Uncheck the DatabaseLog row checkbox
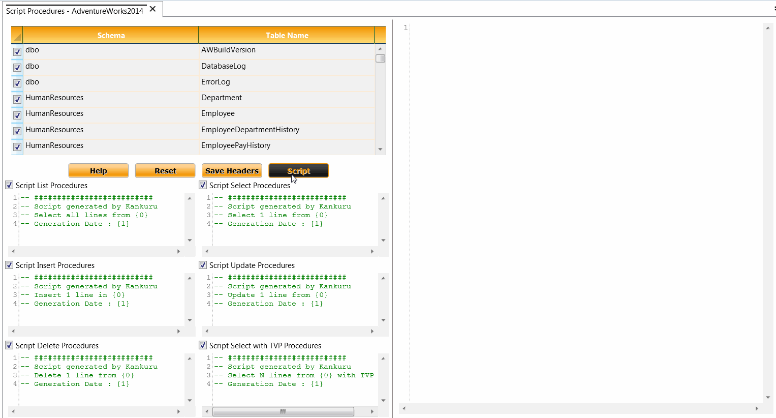 click(17, 67)
